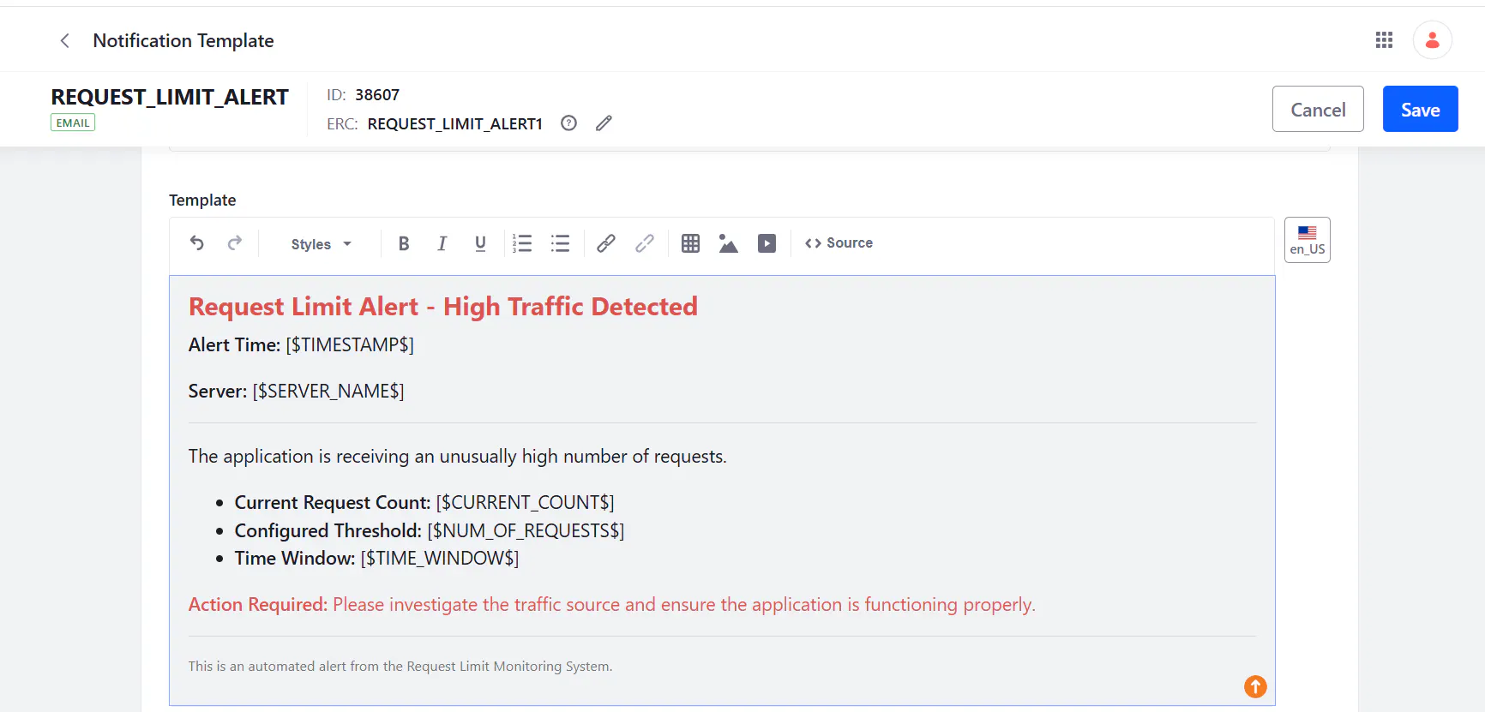Switch editor to Source view
The height and width of the screenshot is (712, 1485).
coord(839,243)
